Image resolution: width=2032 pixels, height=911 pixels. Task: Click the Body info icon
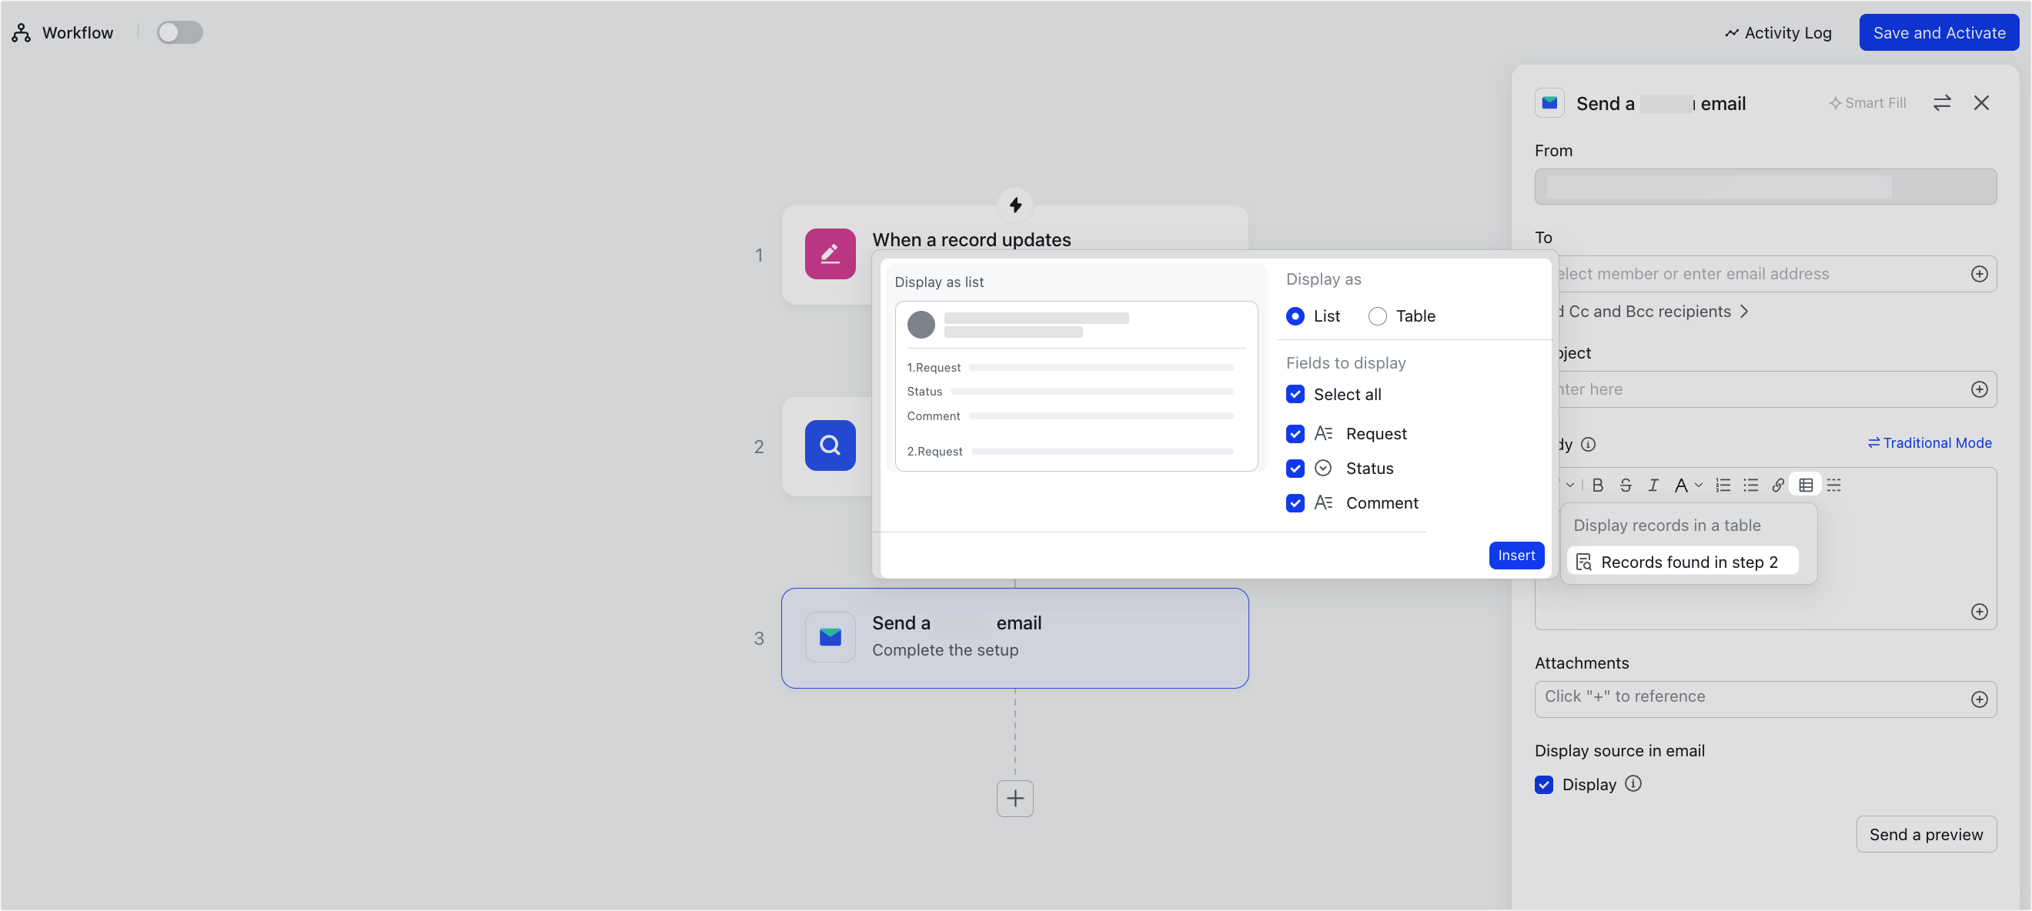[x=1588, y=444]
